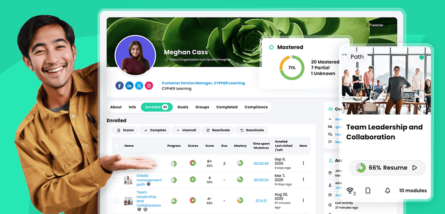Click the Progress donut for Middle management path
This screenshot has height=214, width=445.
pyautogui.click(x=174, y=180)
